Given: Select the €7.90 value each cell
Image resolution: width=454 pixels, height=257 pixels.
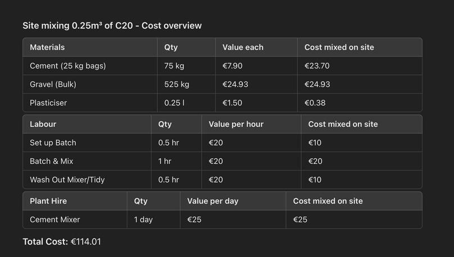Looking at the screenshot, I should pyautogui.click(x=233, y=66).
